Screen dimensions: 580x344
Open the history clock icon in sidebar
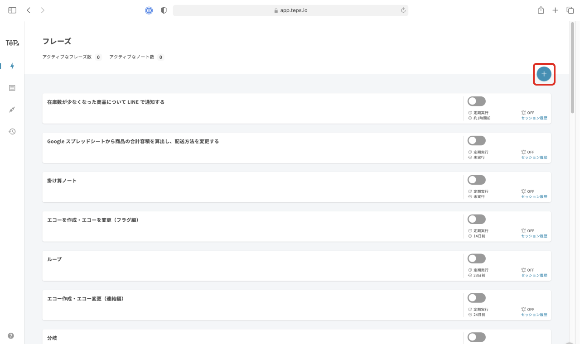[12, 131]
